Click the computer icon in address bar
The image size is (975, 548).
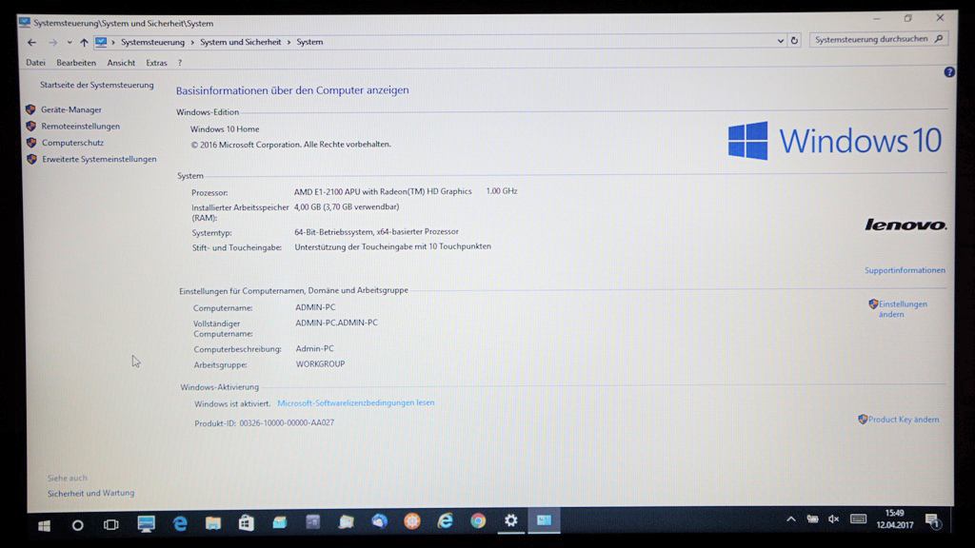pyautogui.click(x=101, y=42)
